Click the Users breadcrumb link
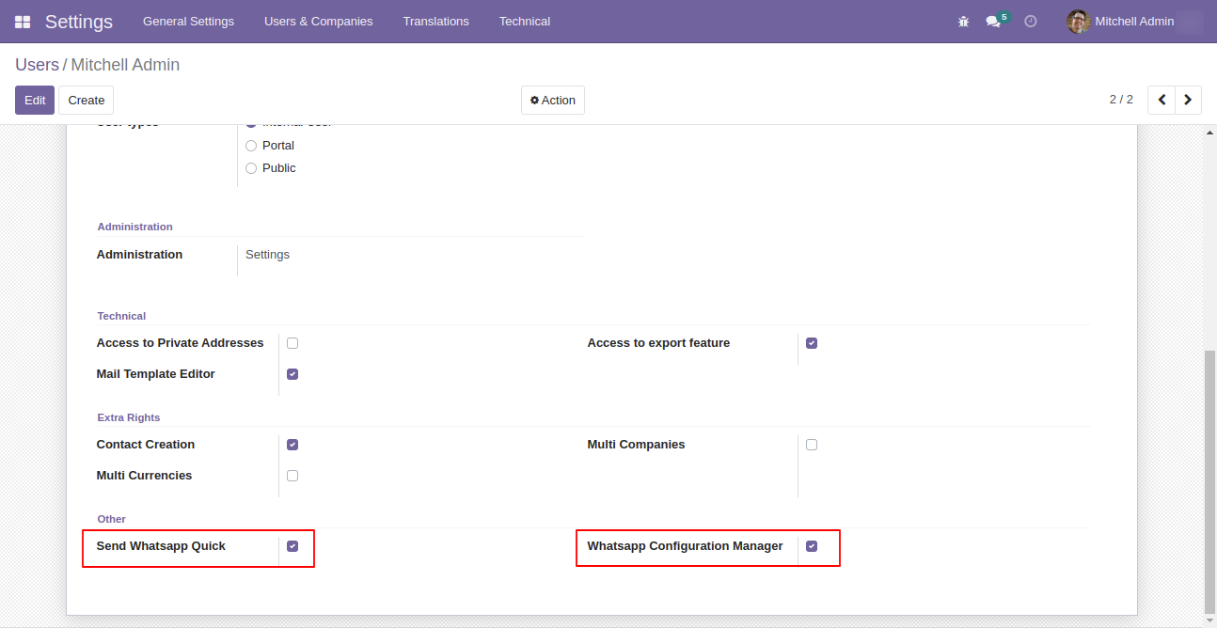1217x628 pixels. (x=37, y=65)
